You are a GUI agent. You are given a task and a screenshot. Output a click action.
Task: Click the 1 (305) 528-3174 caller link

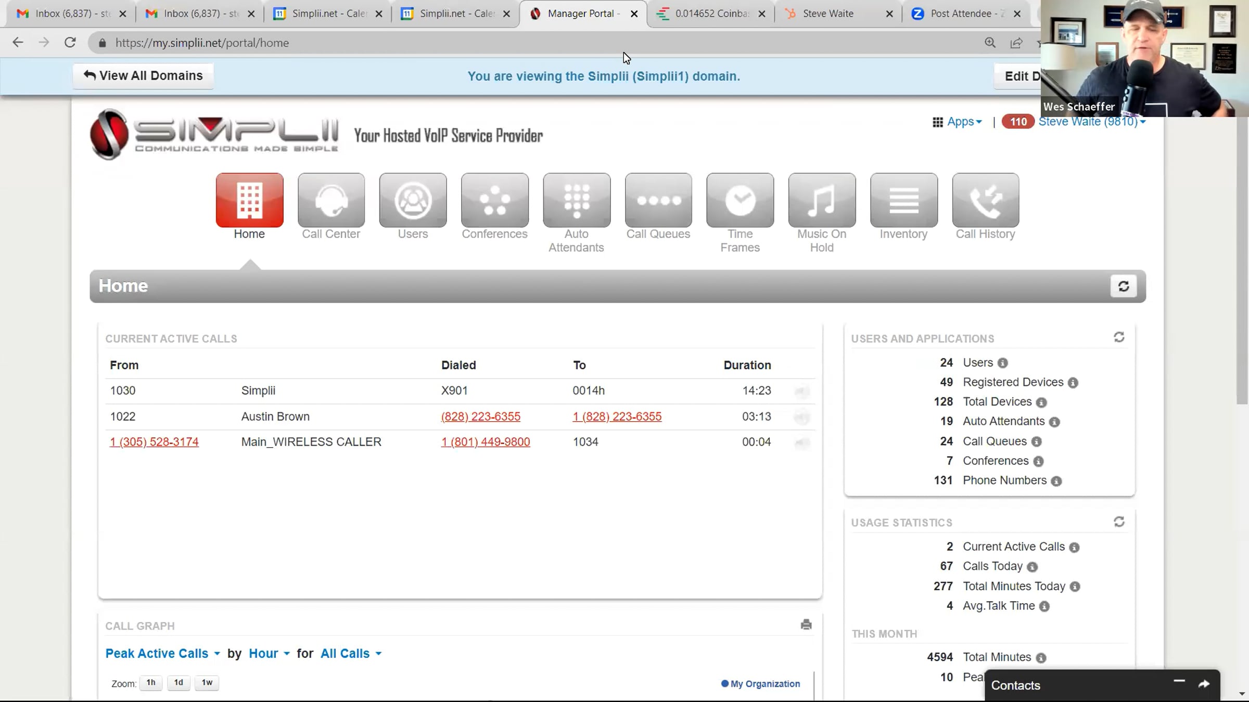tap(154, 442)
